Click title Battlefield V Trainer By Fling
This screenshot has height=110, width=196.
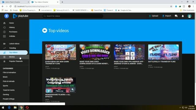coord(162,62)
